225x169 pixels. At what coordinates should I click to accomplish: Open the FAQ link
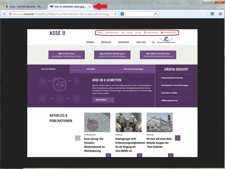pos(123,33)
